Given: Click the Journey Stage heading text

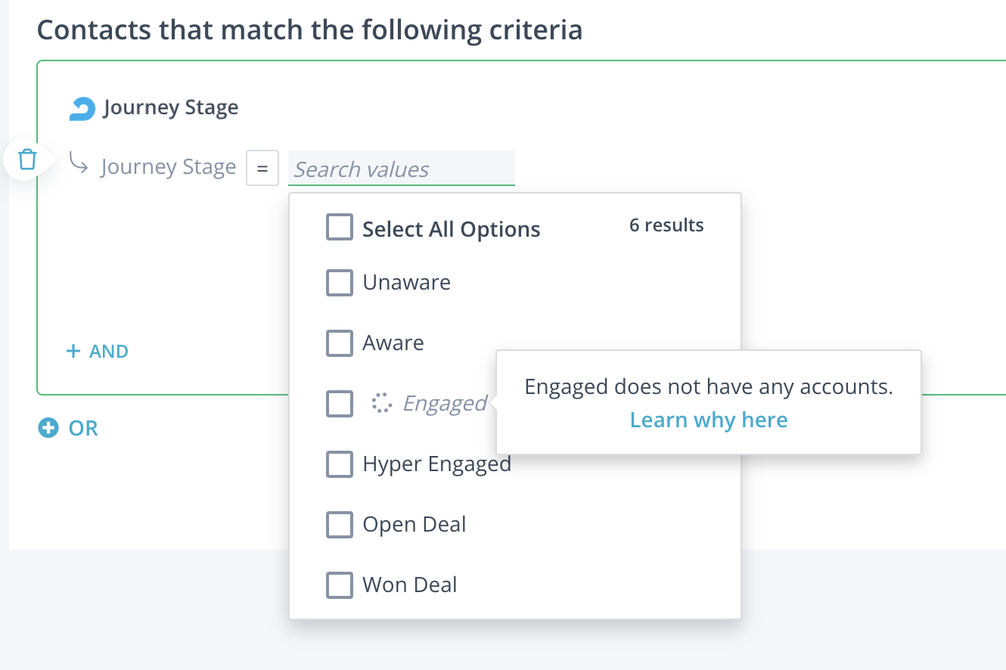Looking at the screenshot, I should click(171, 107).
